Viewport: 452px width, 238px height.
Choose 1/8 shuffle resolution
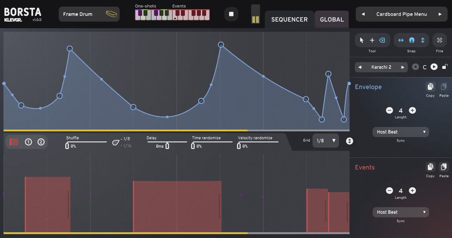tap(126, 139)
